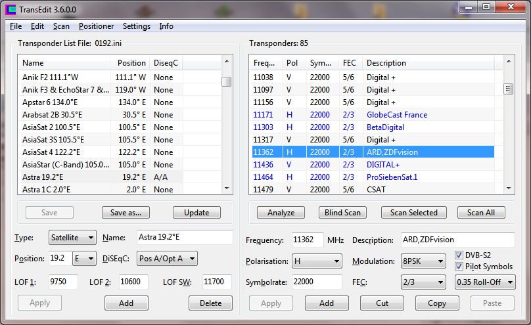Expand the DiSEqC Pos A/Opt A dropdown
This screenshot has height=325, width=531.
[166, 259]
